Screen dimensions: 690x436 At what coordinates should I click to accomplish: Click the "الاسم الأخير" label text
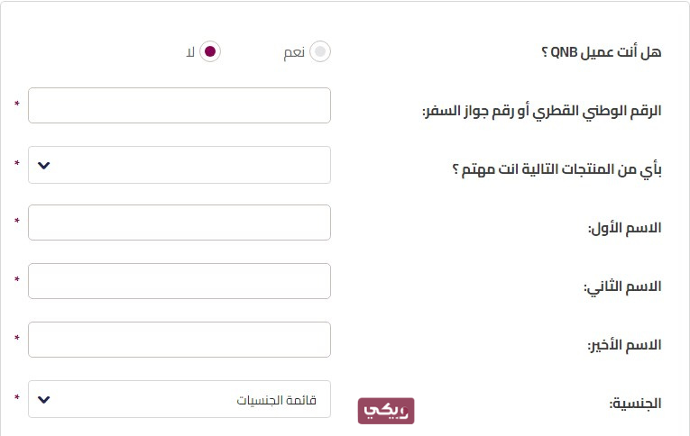pyautogui.click(x=623, y=345)
